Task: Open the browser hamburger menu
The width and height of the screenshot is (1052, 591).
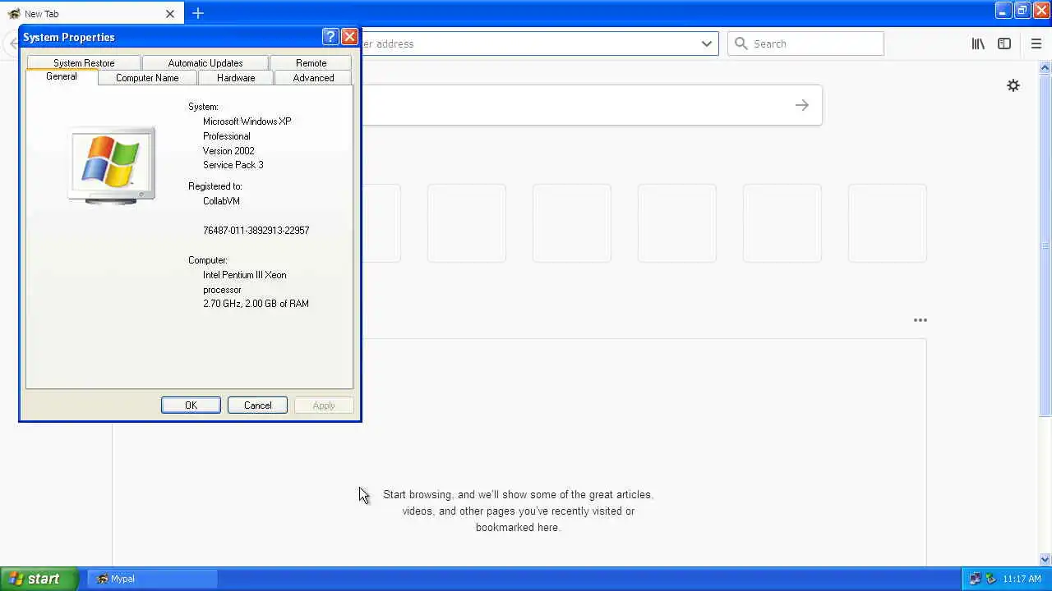Action: [1036, 44]
